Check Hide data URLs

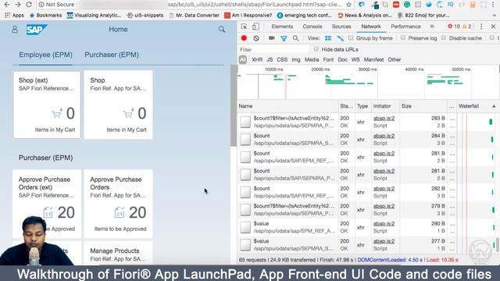tap(316, 49)
